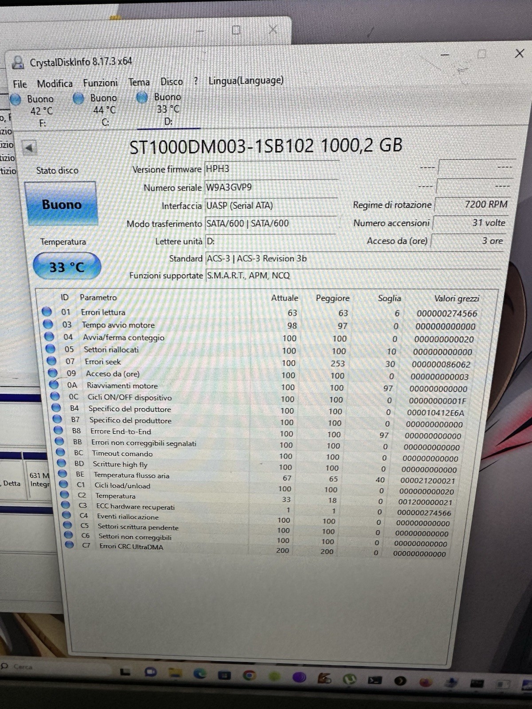Open Microsoft Edge from the taskbar
Screen dimensions: 532x709
(200, 674)
